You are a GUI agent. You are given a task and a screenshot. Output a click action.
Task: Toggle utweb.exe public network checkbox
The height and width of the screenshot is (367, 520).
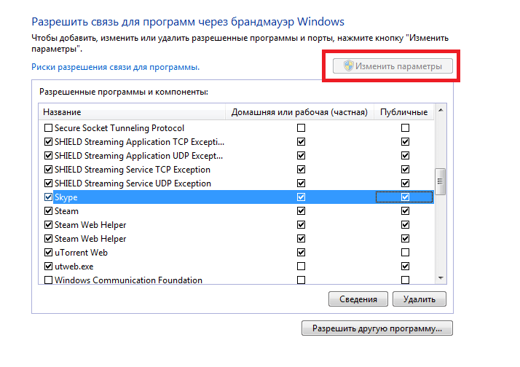point(405,267)
